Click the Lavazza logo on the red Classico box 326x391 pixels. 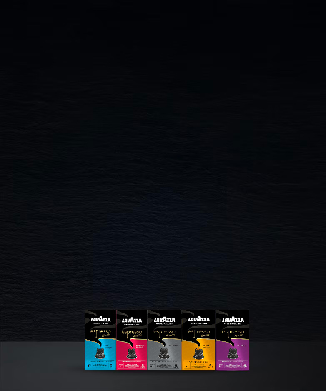pyautogui.click(x=132, y=320)
